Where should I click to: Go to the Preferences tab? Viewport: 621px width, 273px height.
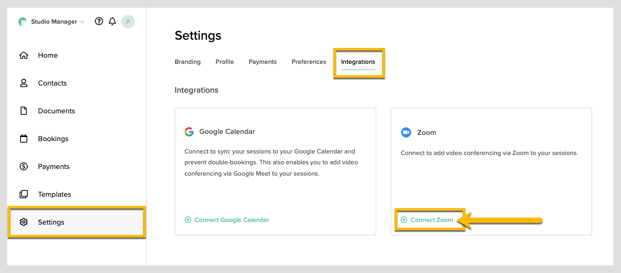pos(309,62)
